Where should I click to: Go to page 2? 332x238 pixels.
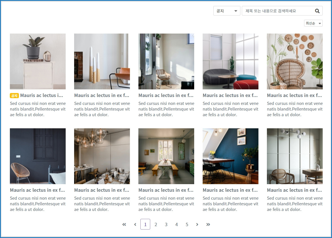[156, 224]
